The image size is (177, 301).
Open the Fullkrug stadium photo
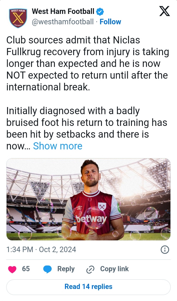[x=88, y=199]
